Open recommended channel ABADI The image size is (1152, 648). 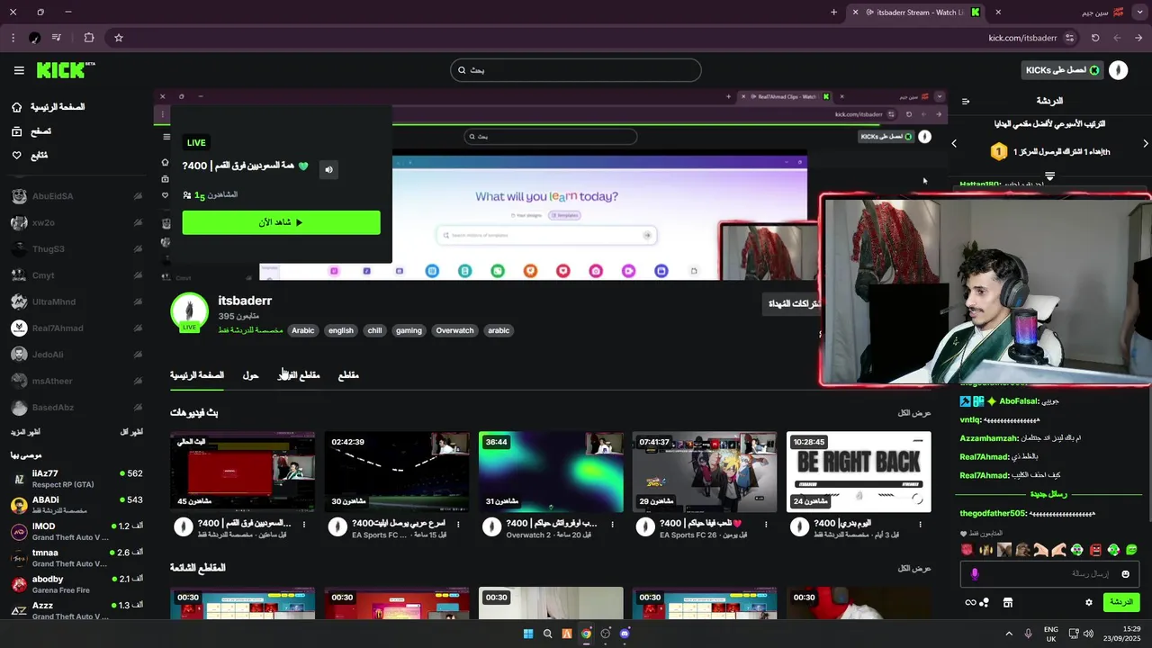pos(76,505)
